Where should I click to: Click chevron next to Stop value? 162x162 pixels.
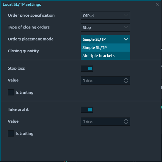(126, 28)
